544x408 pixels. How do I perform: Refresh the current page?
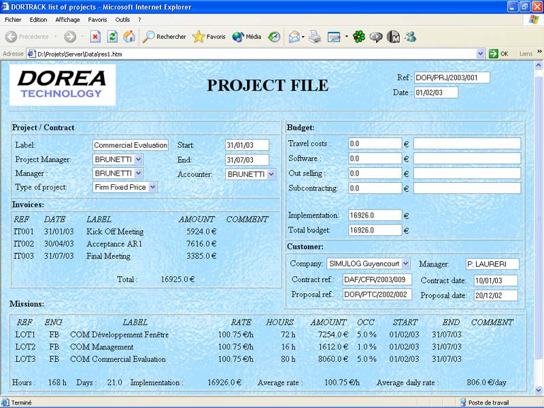pyautogui.click(x=112, y=37)
